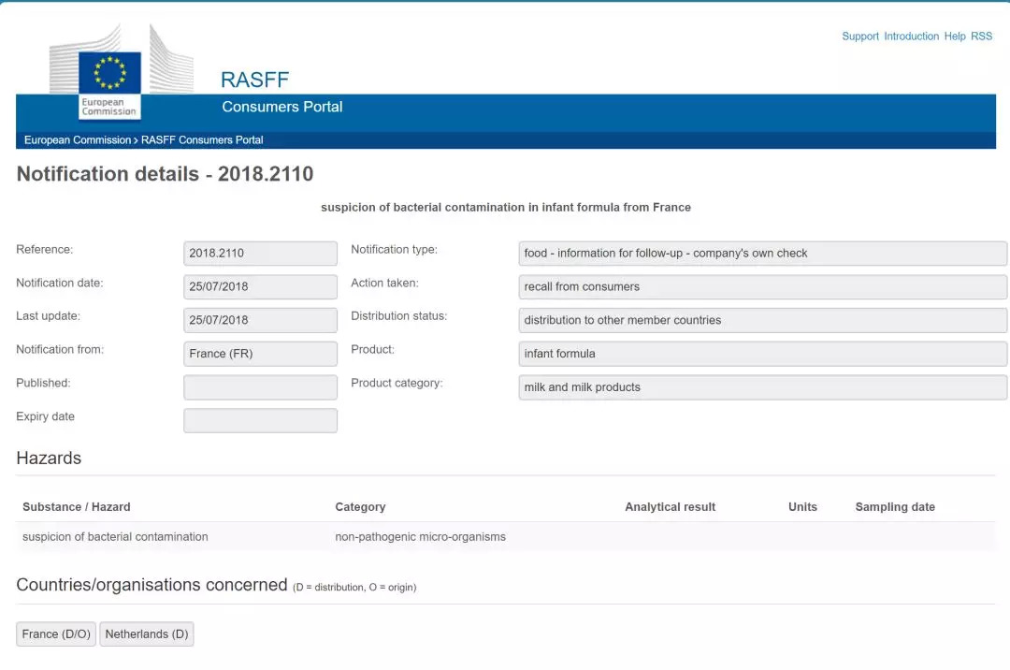Click the 'suspicion of bacterial contamination' hazard cell

115,536
